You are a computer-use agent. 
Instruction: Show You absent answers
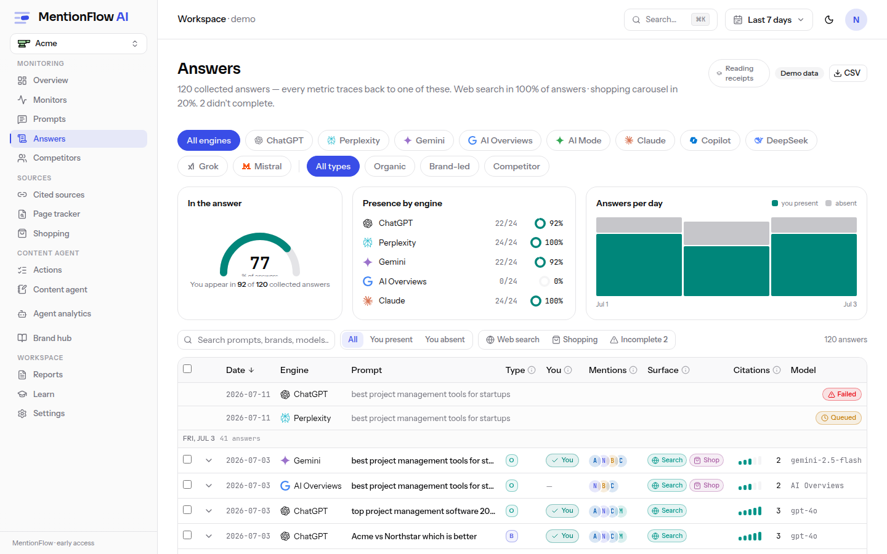(x=445, y=340)
